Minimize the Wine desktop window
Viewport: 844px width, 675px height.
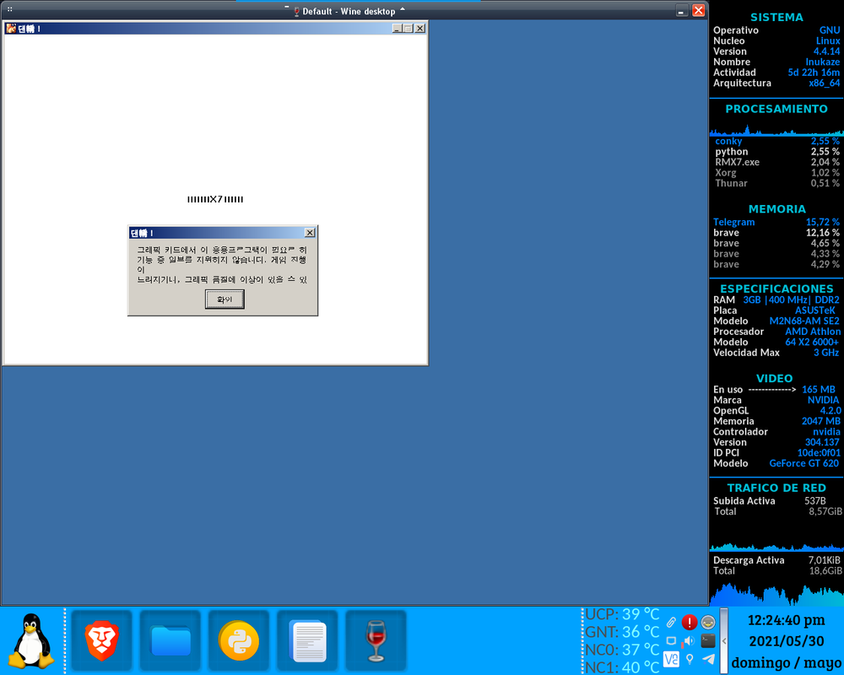(681, 11)
